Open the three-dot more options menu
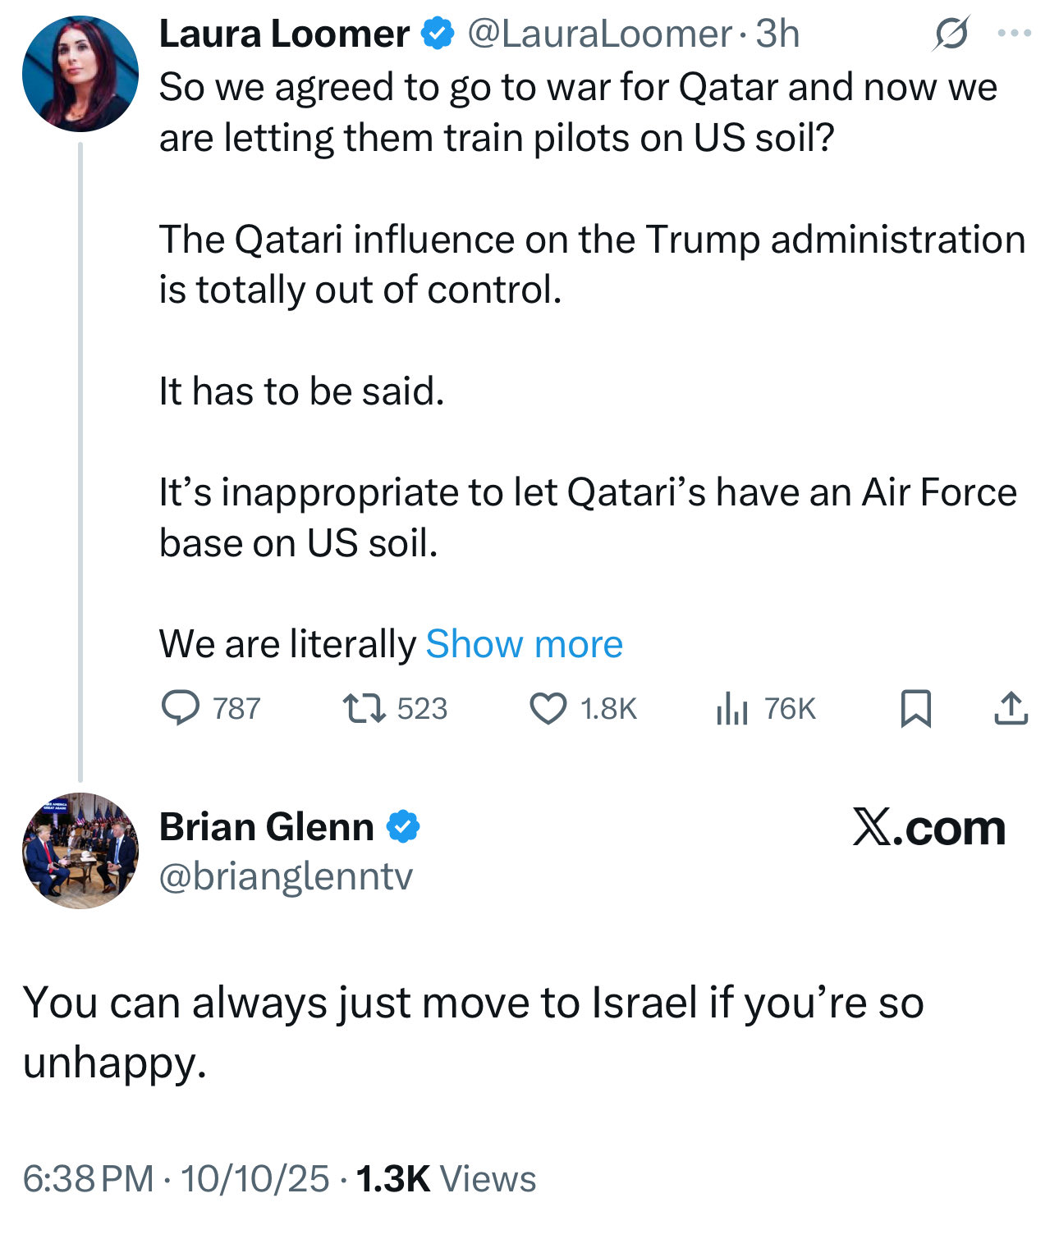This screenshot has height=1239, width=1059. (1015, 34)
